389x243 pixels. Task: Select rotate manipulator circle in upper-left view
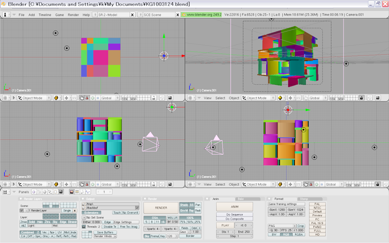pos(93,98)
